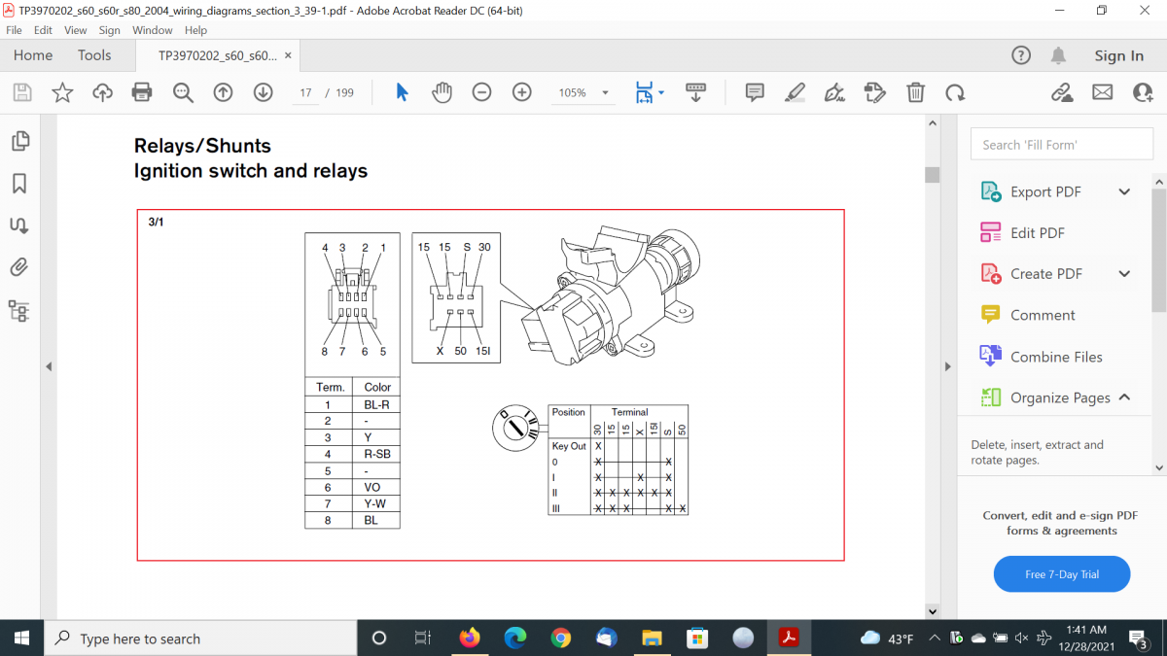The width and height of the screenshot is (1167, 656).
Task: Zoom in with the plus icon
Action: pyautogui.click(x=522, y=92)
